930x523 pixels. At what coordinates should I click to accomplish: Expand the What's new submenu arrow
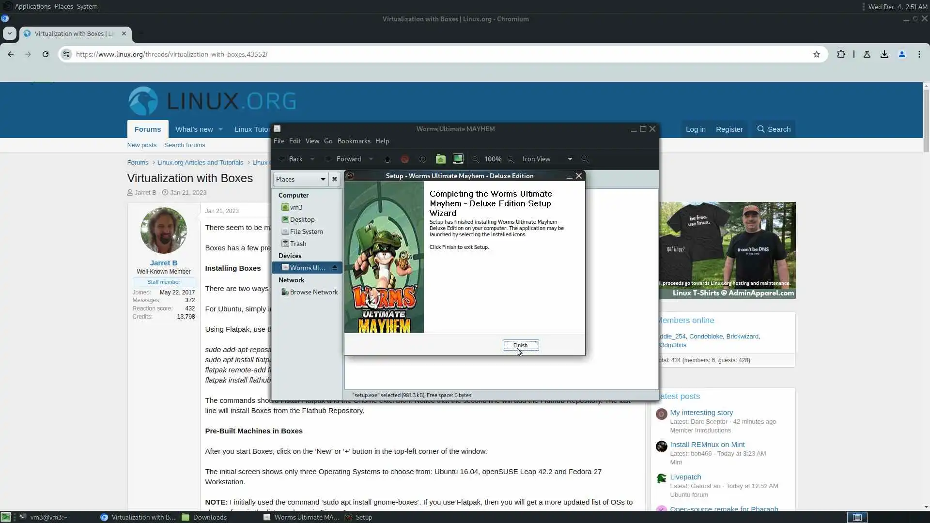click(220, 129)
